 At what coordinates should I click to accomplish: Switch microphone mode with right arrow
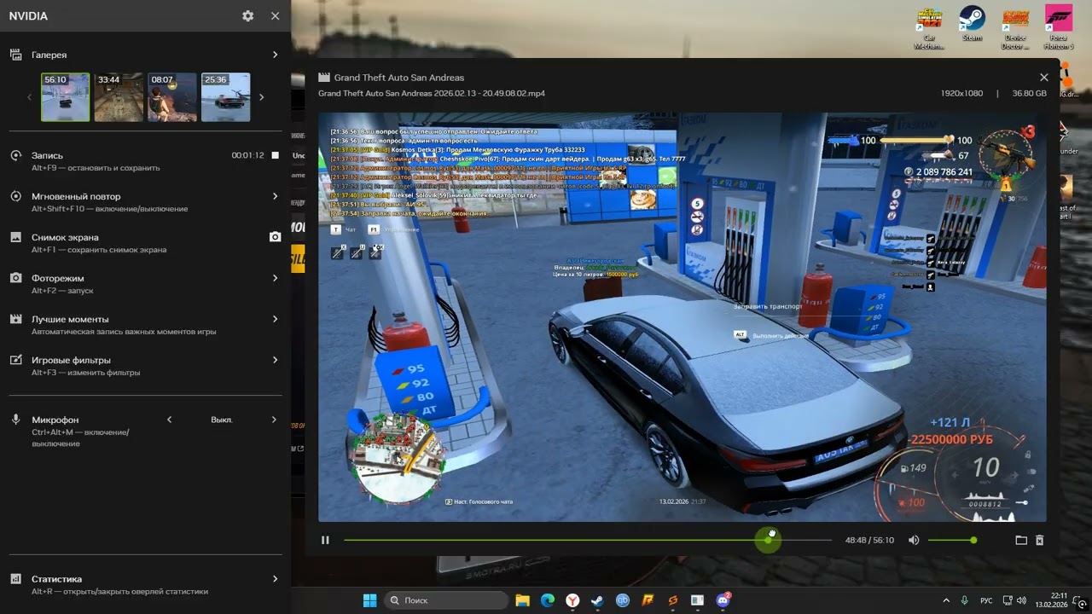(274, 420)
